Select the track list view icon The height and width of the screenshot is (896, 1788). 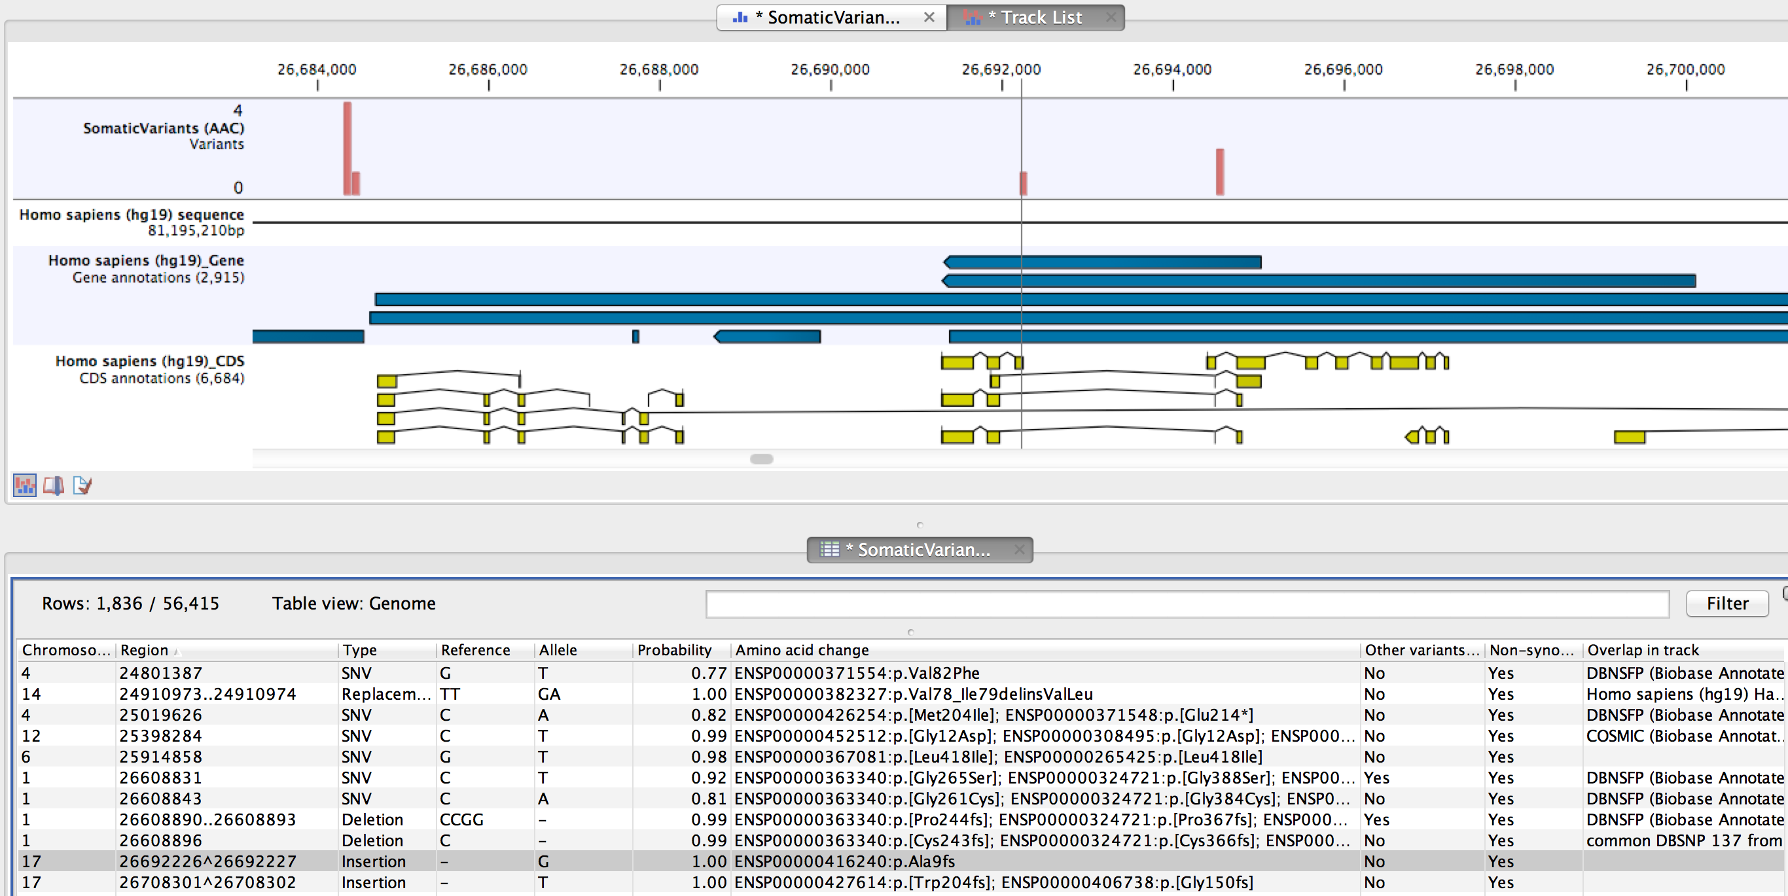[25, 485]
